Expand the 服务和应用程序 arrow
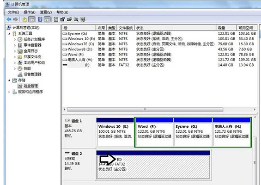The image size is (261, 185). tap(9, 92)
